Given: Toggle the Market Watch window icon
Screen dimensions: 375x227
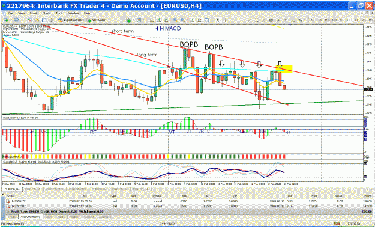Looking at the screenshot, I should pos(29,20).
